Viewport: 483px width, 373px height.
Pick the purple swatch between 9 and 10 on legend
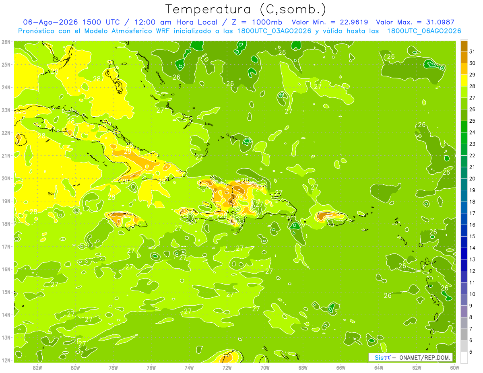click(464, 300)
